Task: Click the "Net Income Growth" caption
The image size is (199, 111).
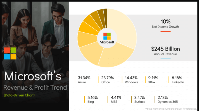Action: click(x=165, y=27)
